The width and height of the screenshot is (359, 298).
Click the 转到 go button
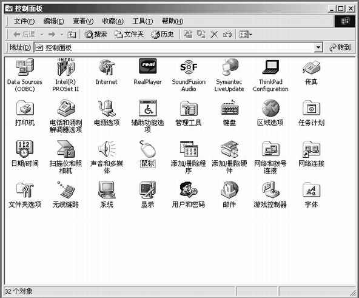click(x=340, y=47)
